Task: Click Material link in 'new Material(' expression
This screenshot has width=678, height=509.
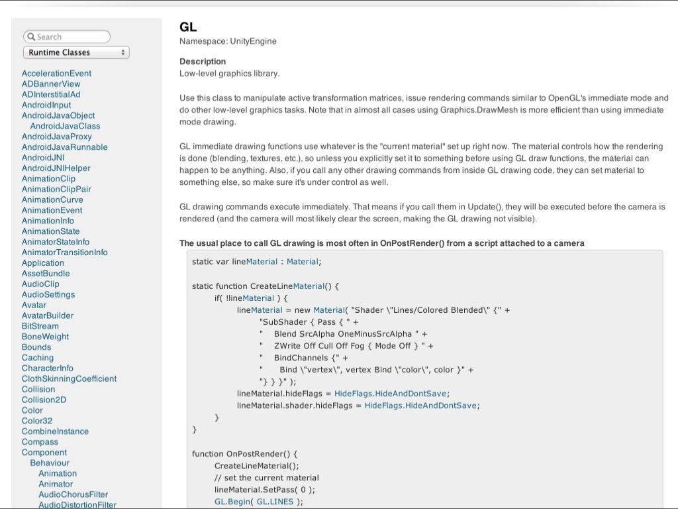Action: click(329, 310)
